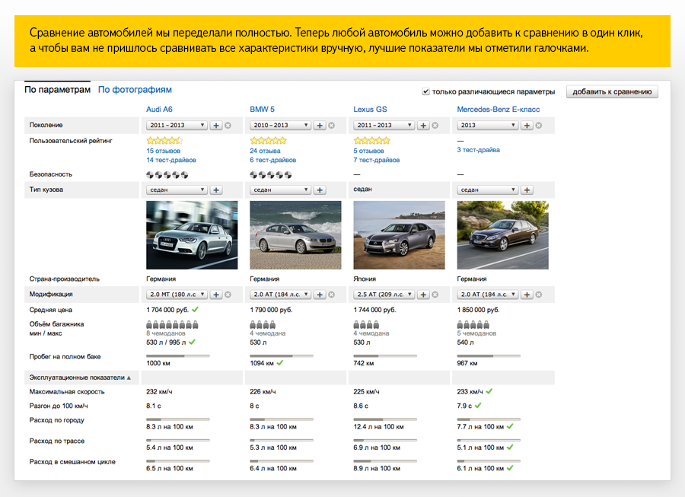The height and width of the screenshot is (497, 685).
Task: Open BMW 5 modification dropdown 2.0 AT
Action: (x=280, y=295)
